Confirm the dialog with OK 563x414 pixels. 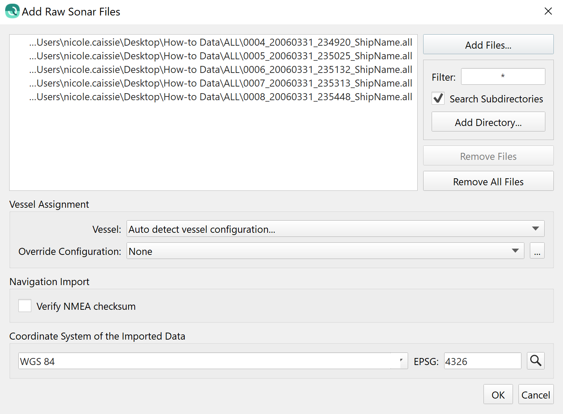(x=498, y=394)
